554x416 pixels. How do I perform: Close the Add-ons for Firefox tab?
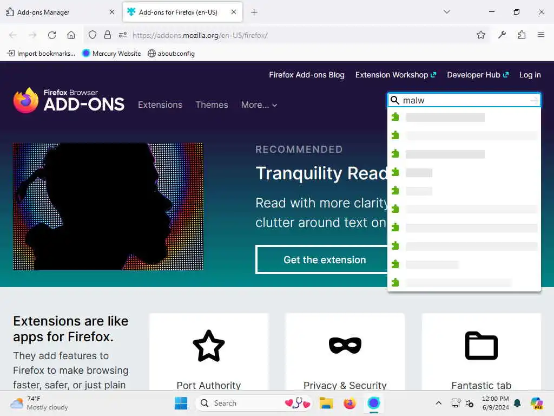234,12
